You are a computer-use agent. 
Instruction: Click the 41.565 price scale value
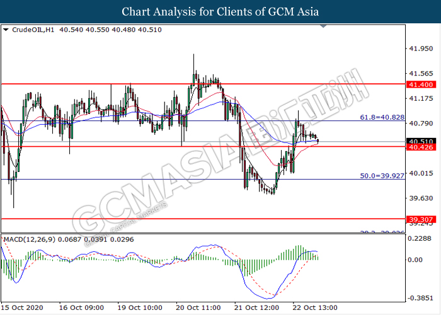421,74
